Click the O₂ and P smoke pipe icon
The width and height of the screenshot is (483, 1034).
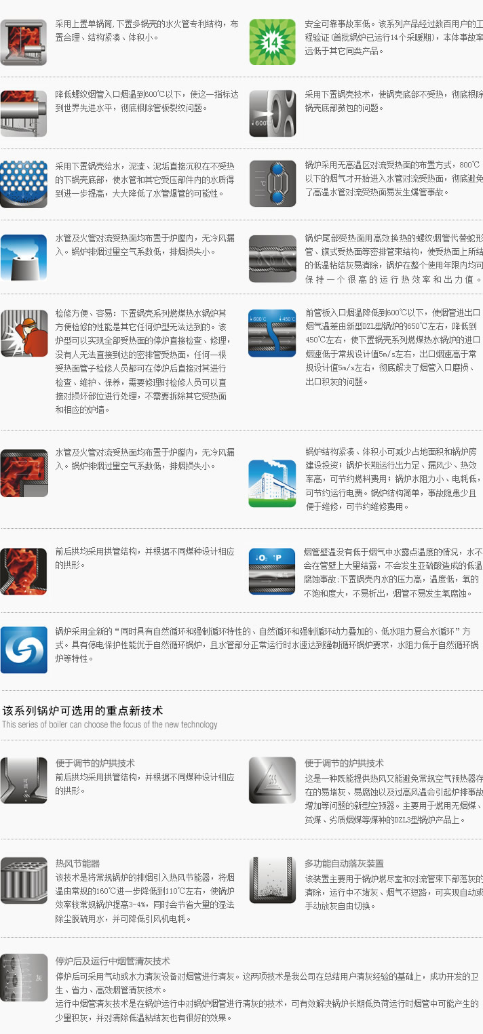coord(272,571)
